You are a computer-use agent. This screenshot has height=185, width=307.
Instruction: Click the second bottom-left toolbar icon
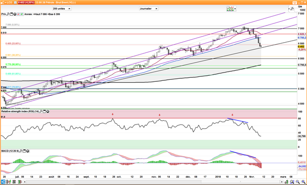(x=9, y=181)
